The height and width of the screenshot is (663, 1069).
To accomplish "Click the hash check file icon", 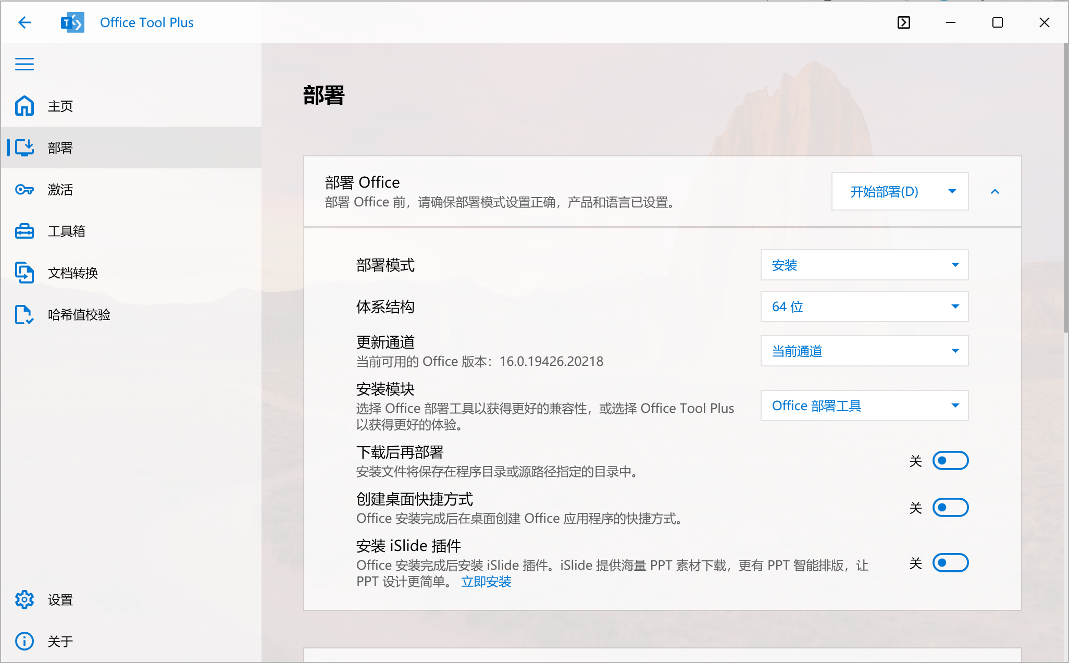I will tap(24, 314).
